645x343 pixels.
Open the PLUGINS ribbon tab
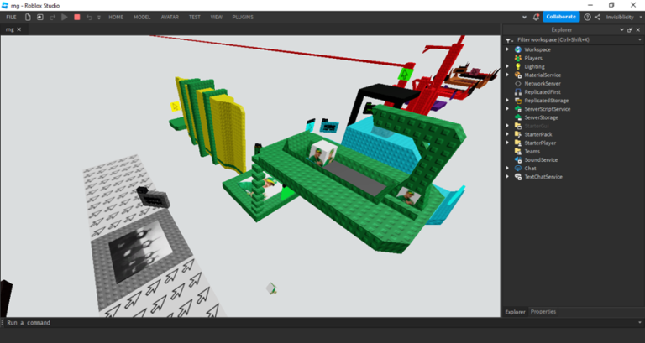click(x=243, y=17)
